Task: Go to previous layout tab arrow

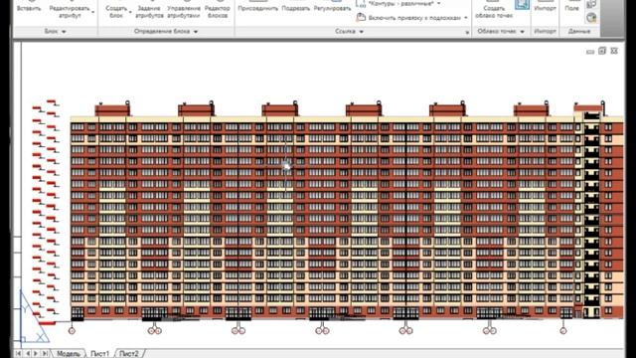Action: pyautogui.click(x=27, y=354)
